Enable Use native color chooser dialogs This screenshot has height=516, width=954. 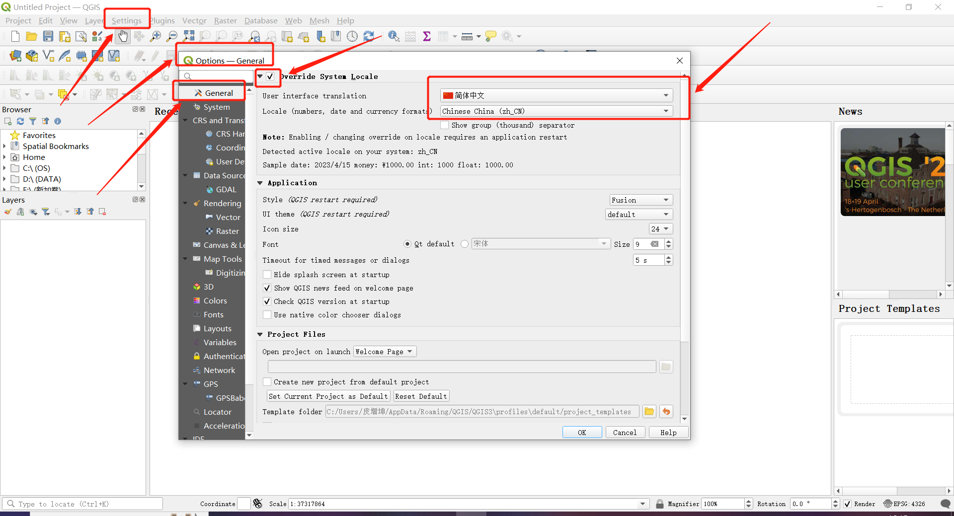coord(267,315)
